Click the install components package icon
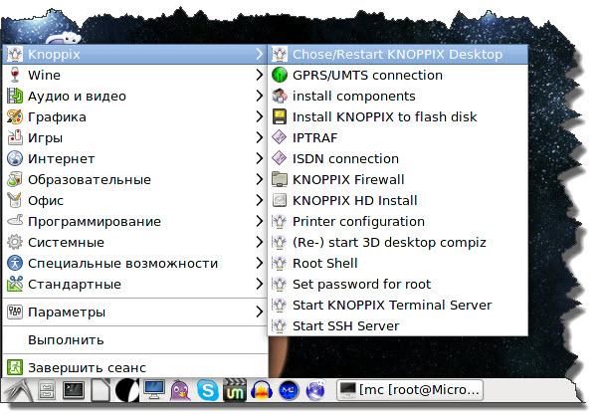This screenshot has height=419, width=604. pos(280,96)
